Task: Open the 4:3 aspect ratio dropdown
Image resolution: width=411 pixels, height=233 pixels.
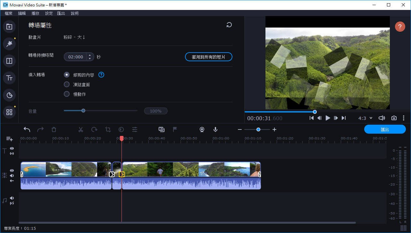Action: [365, 118]
